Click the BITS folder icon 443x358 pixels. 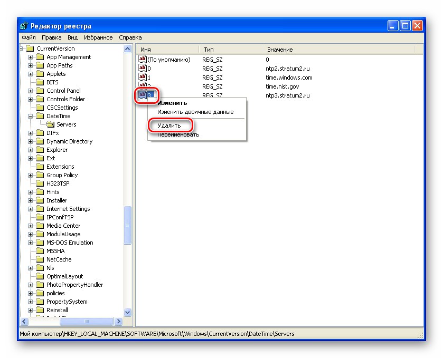[40, 82]
